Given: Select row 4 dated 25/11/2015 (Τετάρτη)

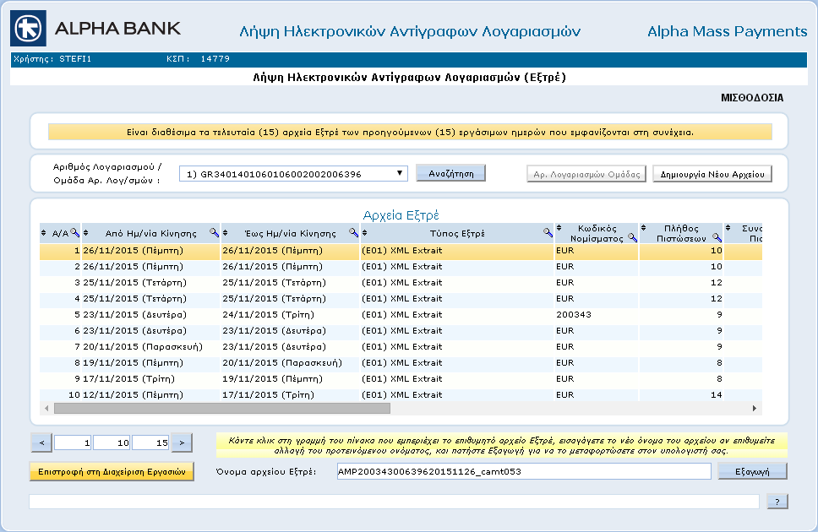Looking at the screenshot, I should coord(401,299).
